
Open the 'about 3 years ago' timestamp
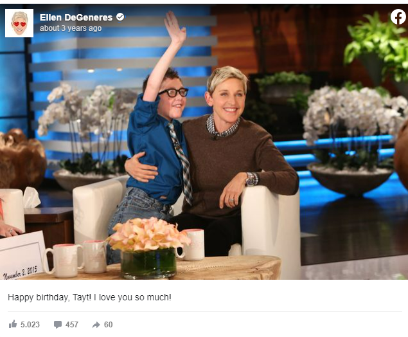click(71, 28)
